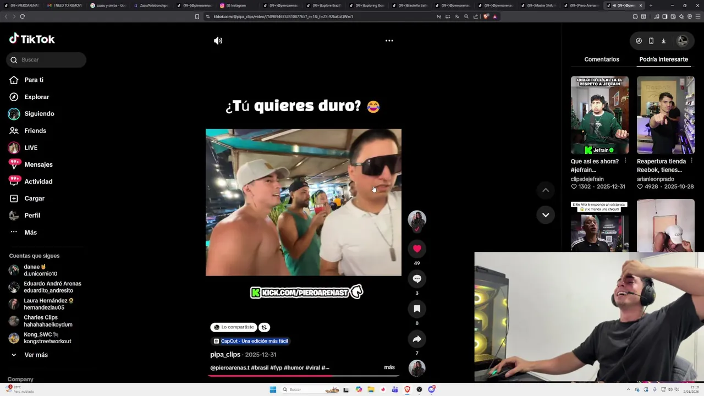Expand the caption with más
The height and width of the screenshot is (396, 704).
pos(389,367)
